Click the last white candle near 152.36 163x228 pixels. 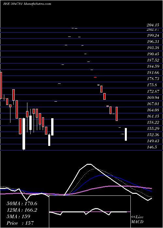tap(126, 134)
